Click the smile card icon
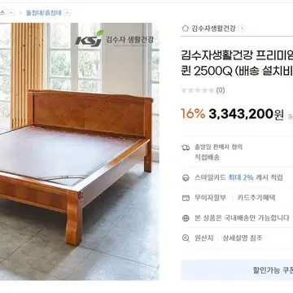Viewport: 293px width, 293px height. (186, 177)
